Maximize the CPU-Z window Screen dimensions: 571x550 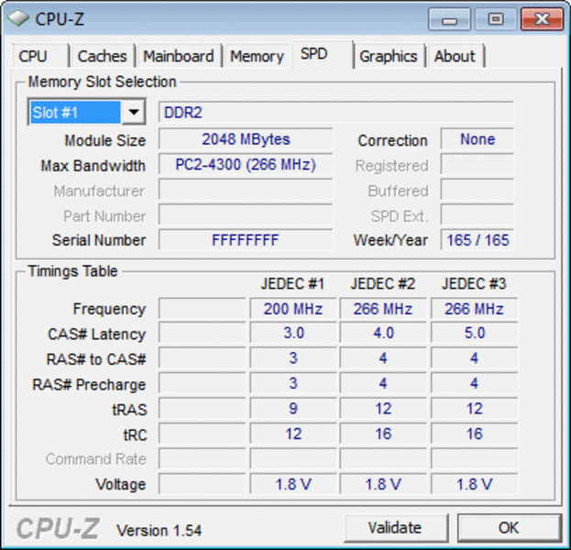(495, 19)
